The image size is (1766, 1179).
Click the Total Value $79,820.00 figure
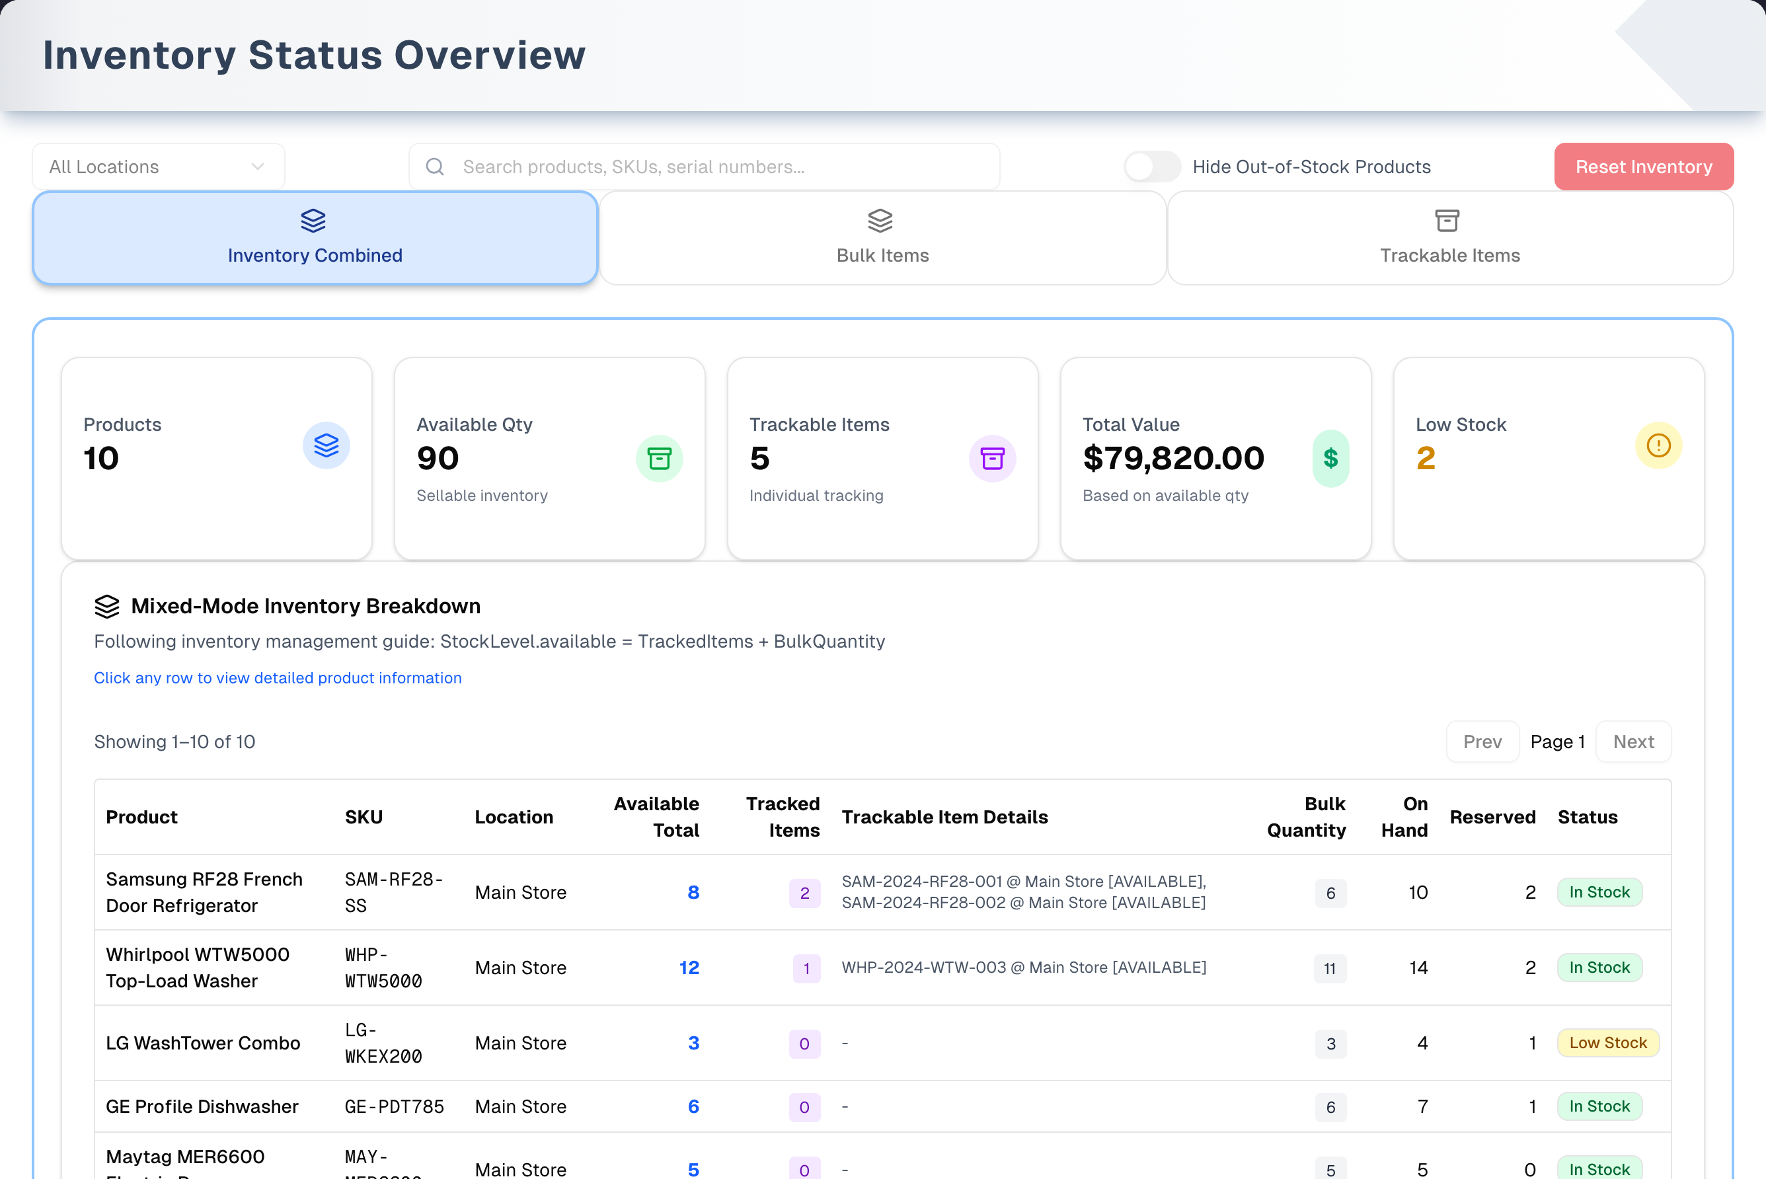[1174, 459]
